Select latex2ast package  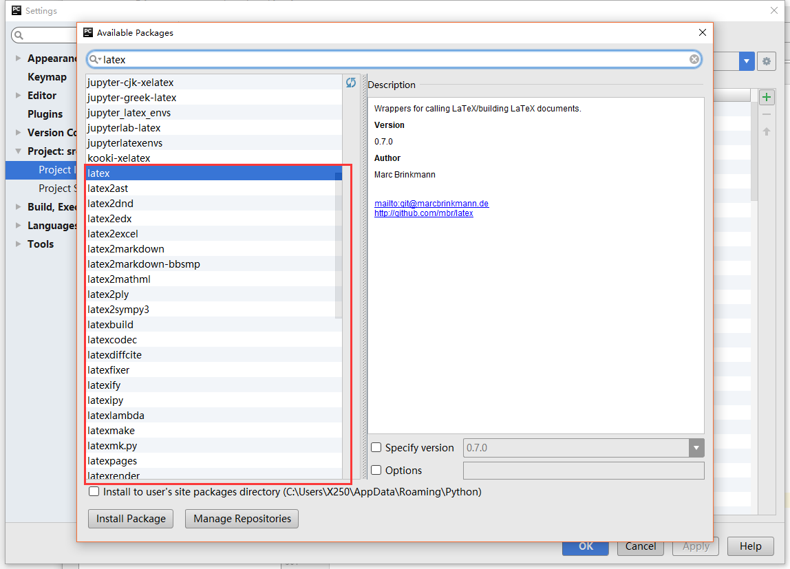coord(213,189)
